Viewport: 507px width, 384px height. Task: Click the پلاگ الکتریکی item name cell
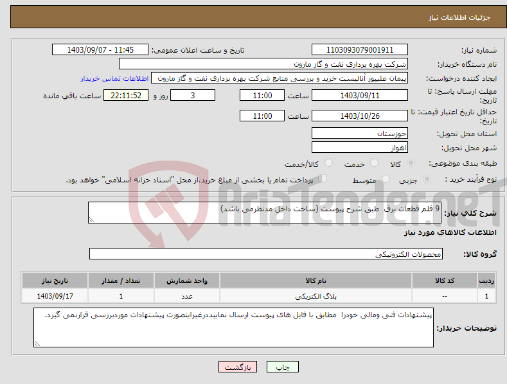click(316, 296)
